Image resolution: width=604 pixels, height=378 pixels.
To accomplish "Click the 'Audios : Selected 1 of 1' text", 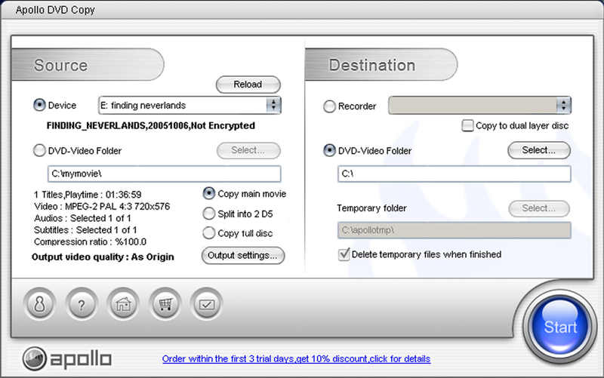I will [82, 218].
